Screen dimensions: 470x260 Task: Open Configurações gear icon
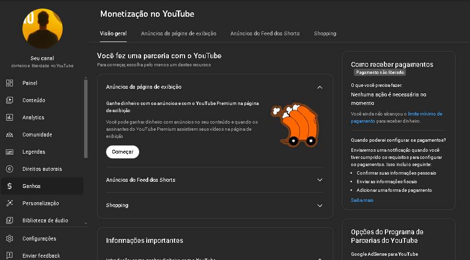point(10,239)
